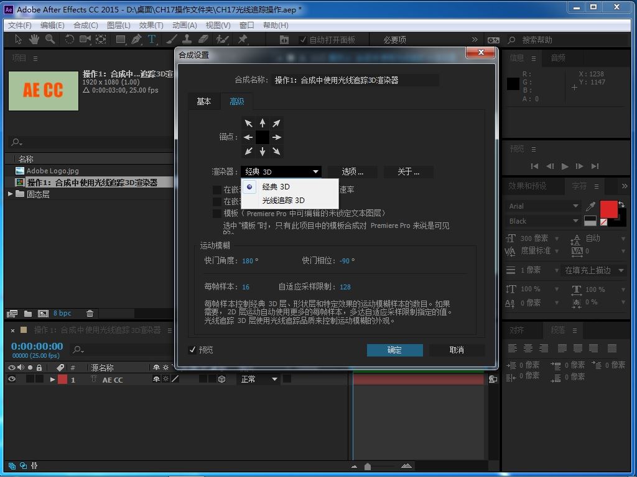Set anchor to the top-left arrow
The width and height of the screenshot is (637, 477).
tap(248, 124)
